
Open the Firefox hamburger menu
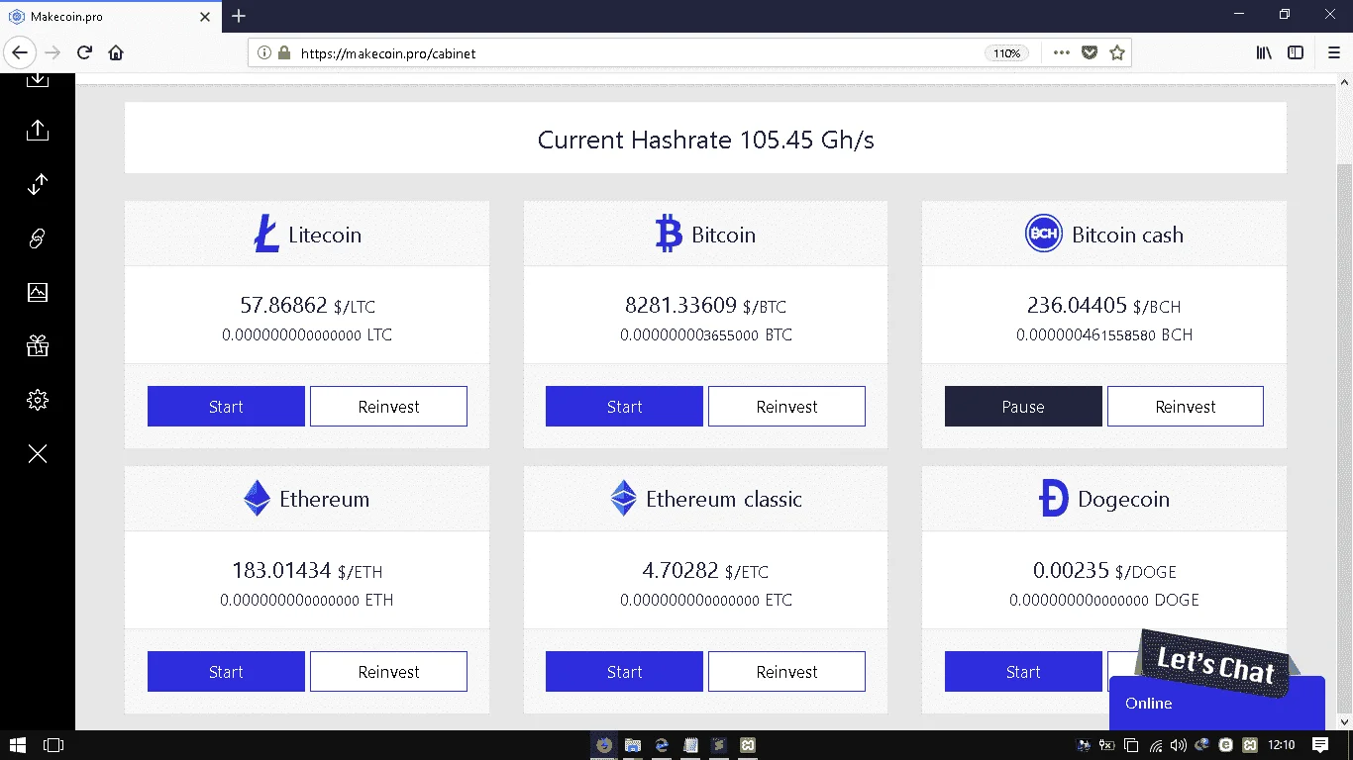point(1333,52)
